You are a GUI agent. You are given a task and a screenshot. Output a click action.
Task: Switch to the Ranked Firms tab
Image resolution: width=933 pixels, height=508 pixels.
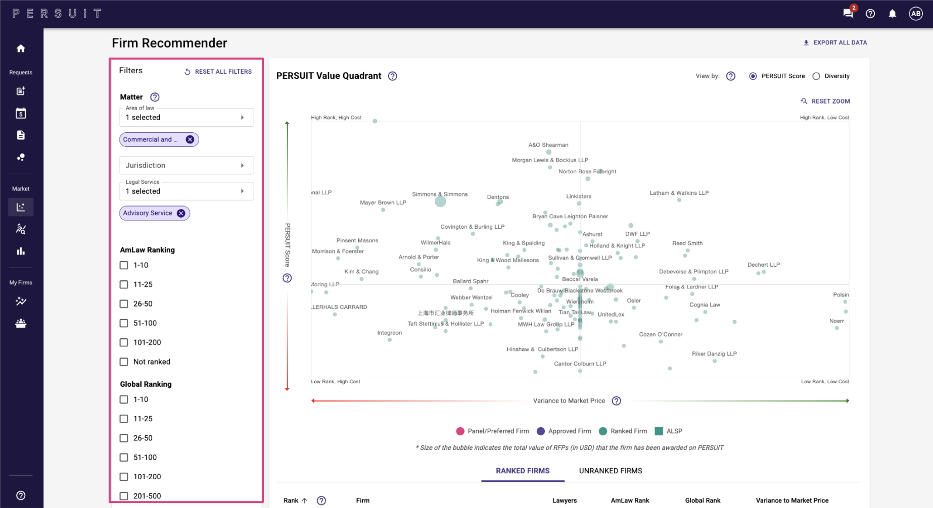tap(523, 471)
